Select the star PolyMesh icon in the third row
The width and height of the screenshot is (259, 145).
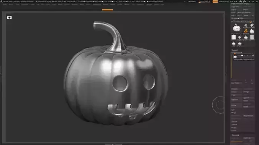click(x=240, y=37)
